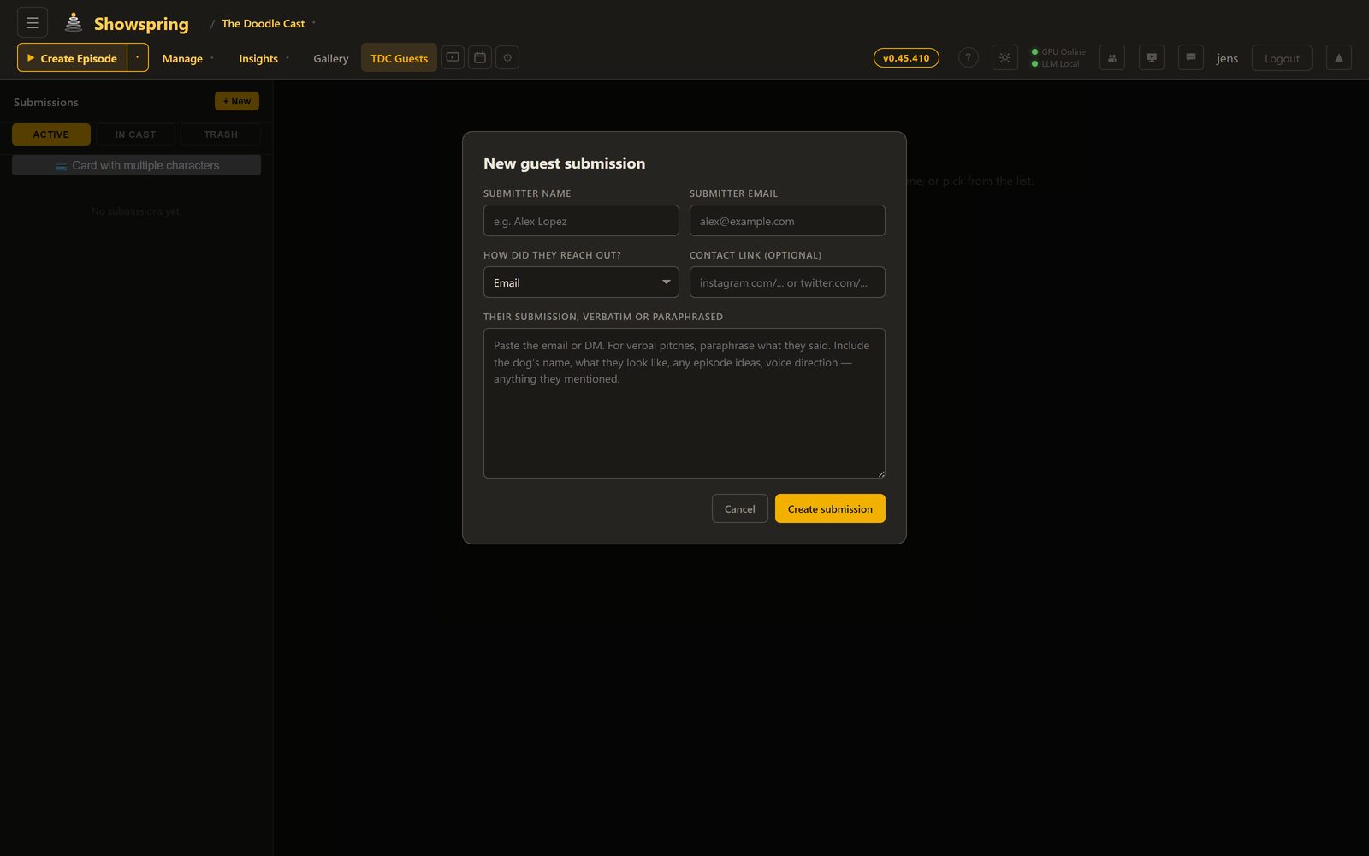
Task: Focus the Submitter Email input field
Action: 787,221
